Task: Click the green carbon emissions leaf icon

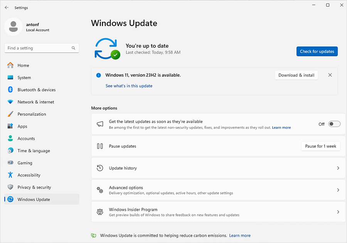Action: coord(93,235)
